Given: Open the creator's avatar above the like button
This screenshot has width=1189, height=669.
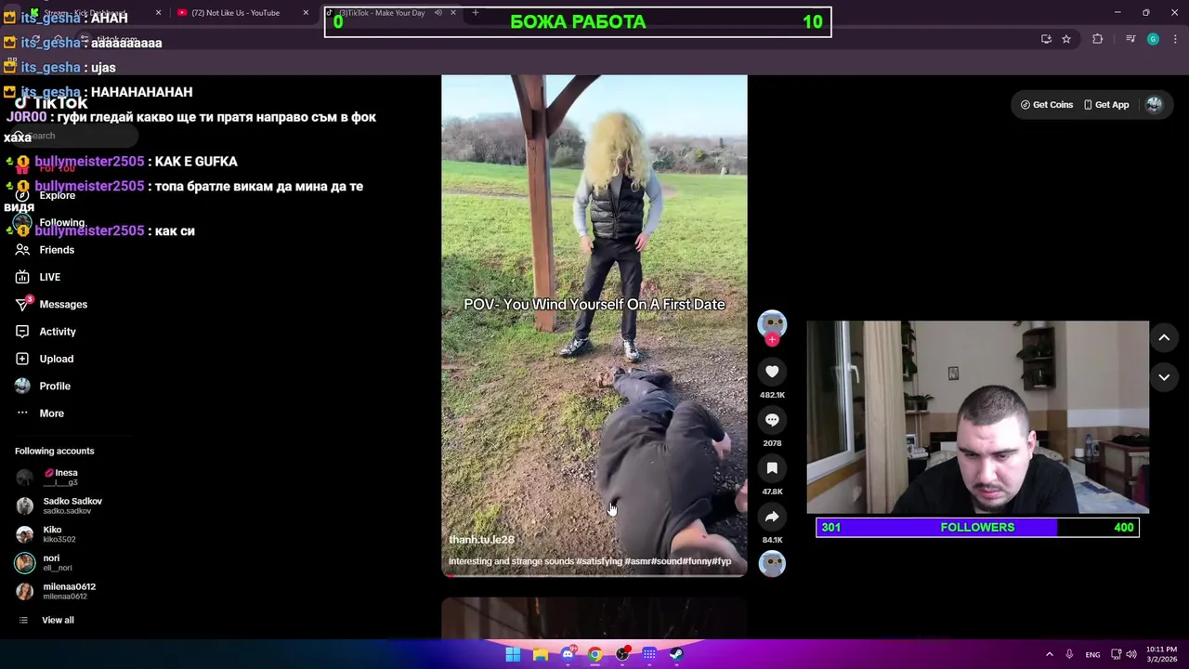Looking at the screenshot, I should (x=772, y=322).
